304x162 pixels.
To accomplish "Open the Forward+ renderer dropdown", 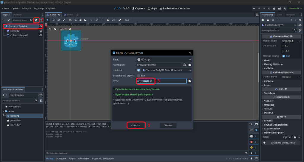I will pyautogui.click(x=295, y=9).
